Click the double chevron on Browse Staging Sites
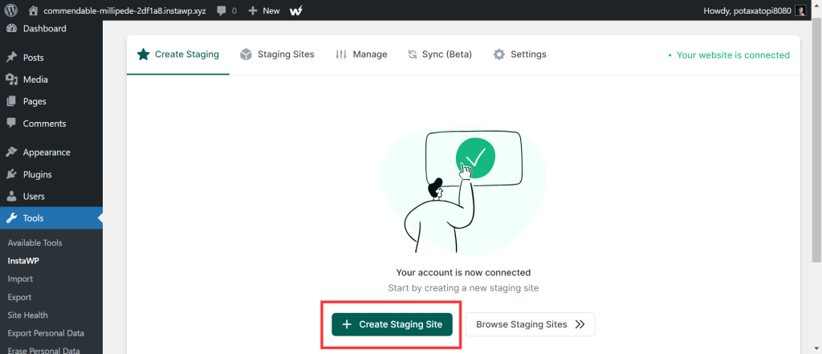Viewport: 822px width, 354px height. [580, 324]
